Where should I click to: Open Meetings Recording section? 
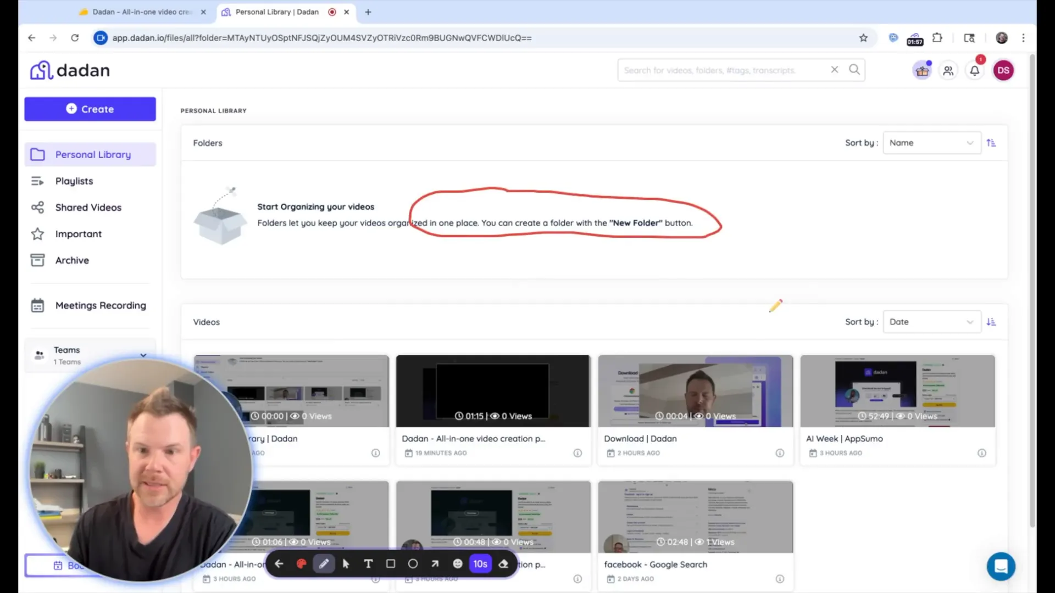(101, 305)
